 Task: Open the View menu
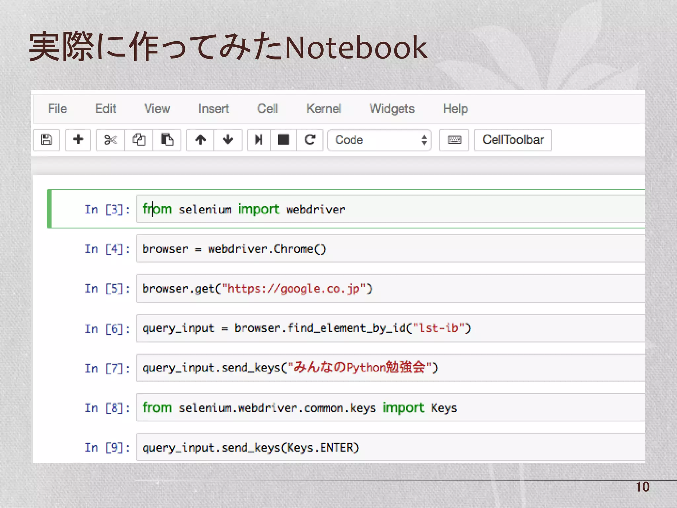point(157,108)
